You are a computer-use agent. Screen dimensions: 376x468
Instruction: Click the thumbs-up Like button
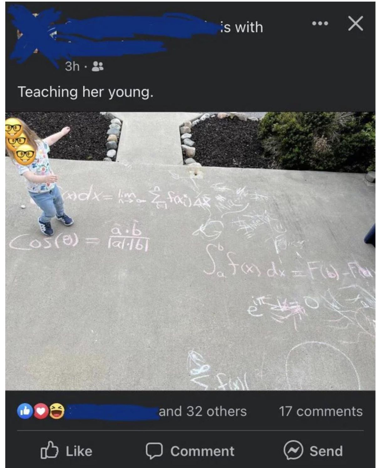67,451
